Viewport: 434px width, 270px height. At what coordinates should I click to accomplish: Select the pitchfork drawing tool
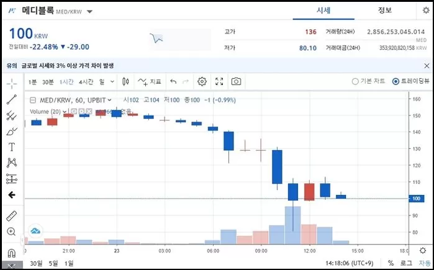[12, 115]
